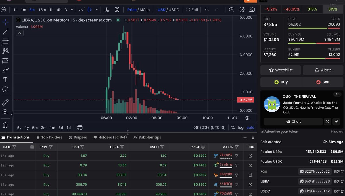Take a chart snapshot with camera icon
The image size is (345, 196).
coord(252,10)
